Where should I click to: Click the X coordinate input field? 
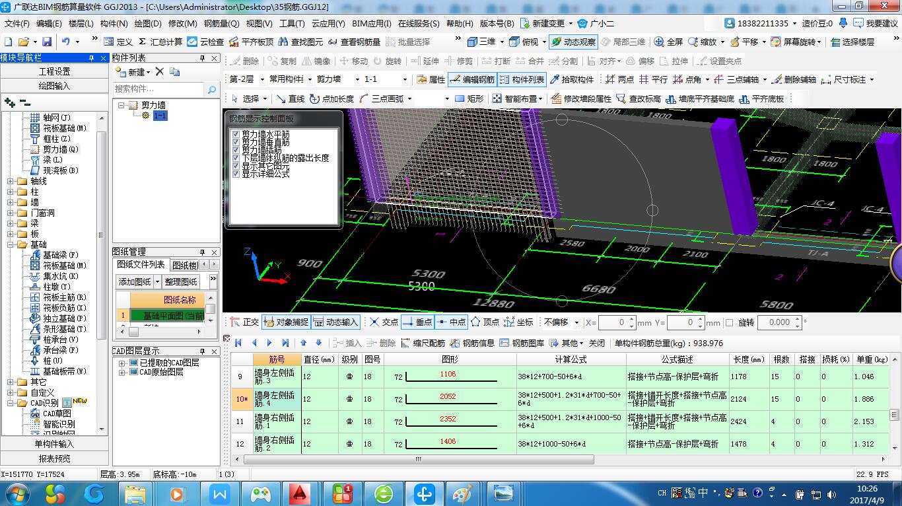click(x=617, y=322)
